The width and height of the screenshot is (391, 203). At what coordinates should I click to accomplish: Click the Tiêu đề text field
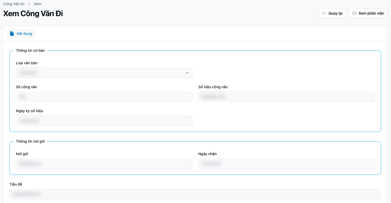pos(195,194)
